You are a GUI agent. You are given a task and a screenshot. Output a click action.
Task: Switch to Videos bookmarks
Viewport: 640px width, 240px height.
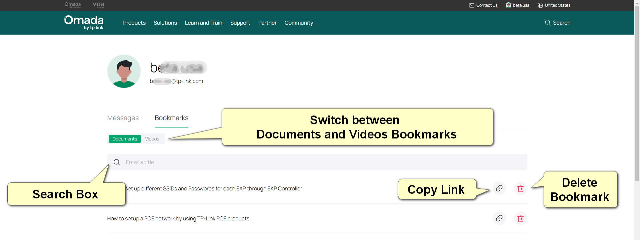point(152,139)
